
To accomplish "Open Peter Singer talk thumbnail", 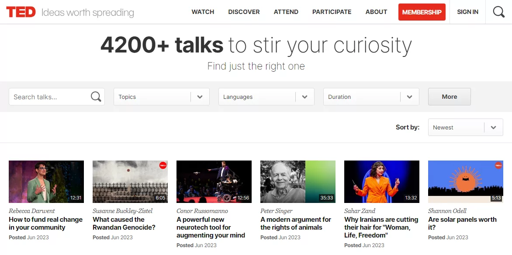I will [298, 182].
